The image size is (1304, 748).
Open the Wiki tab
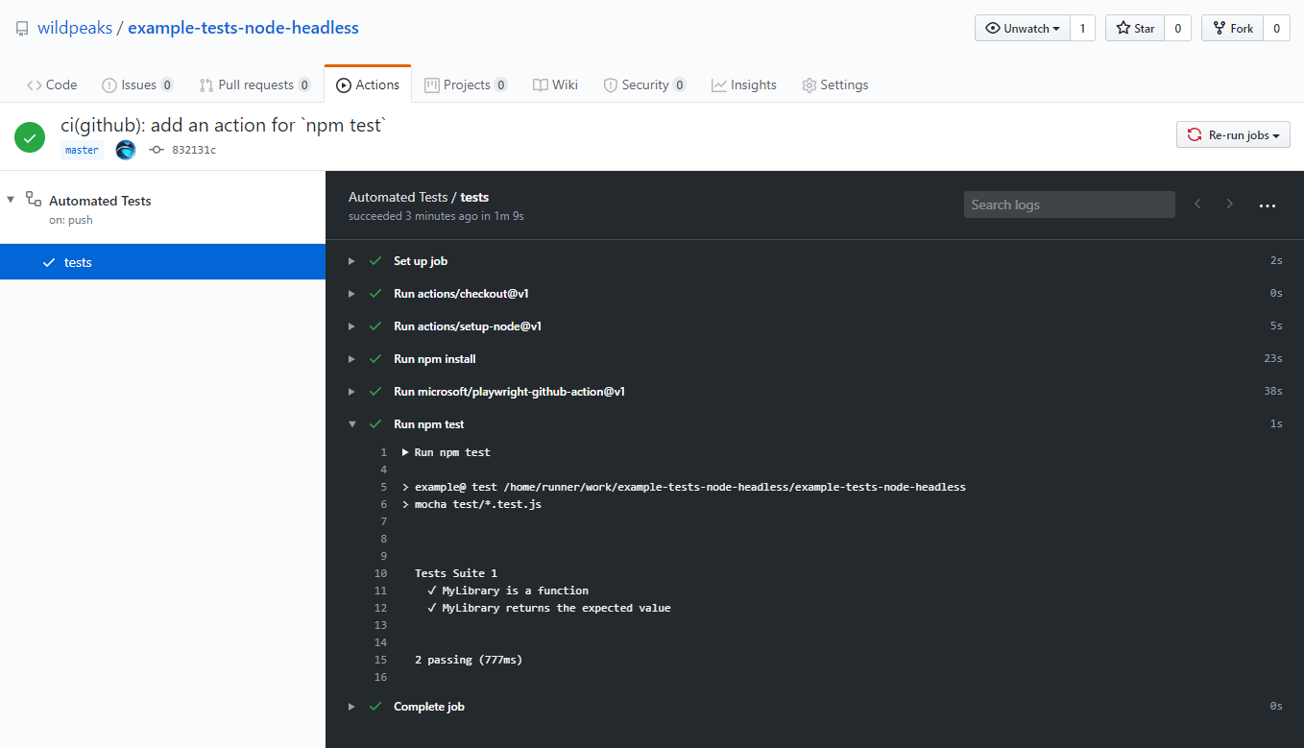555,84
